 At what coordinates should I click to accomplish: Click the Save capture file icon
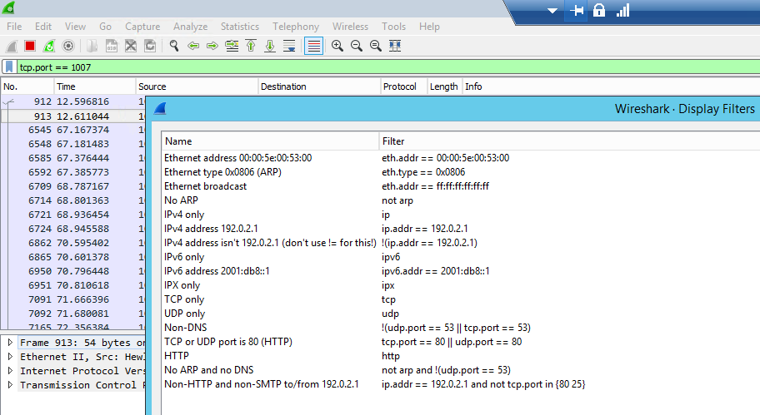112,46
